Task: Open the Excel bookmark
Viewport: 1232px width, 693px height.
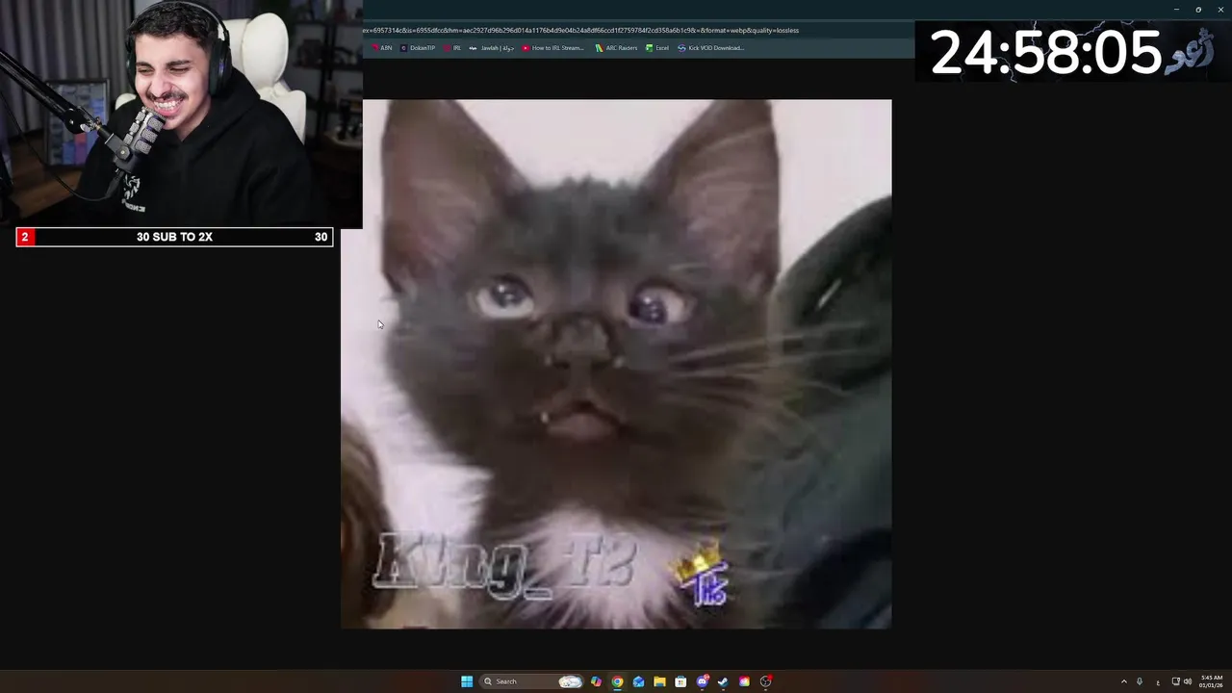Action: pyautogui.click(x=657, y=48)
